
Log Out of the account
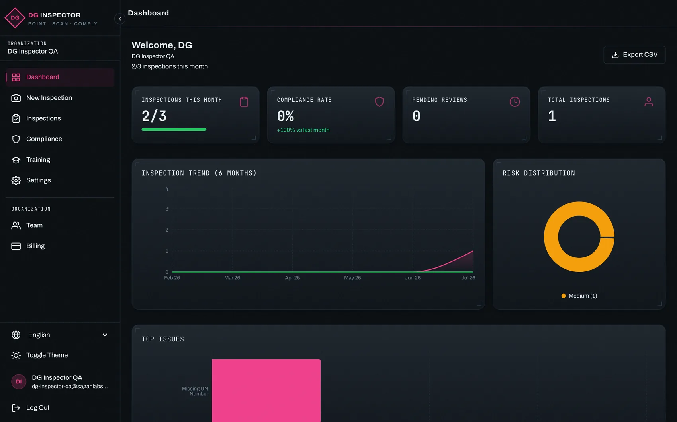pos(60,408)
